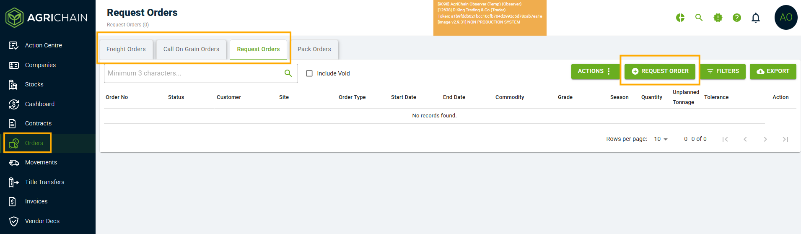This screenshot has height=234, width=801.
Task: Open Contracts menu item
Action: pos(48,123)
